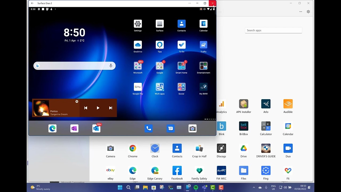341x192 pixels.
Task: Open Spotify from the taskbar
Action: 196,187
